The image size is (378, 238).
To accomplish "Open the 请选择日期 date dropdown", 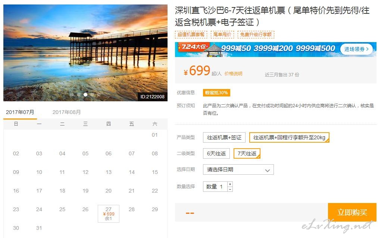I will tap(238, 169).
